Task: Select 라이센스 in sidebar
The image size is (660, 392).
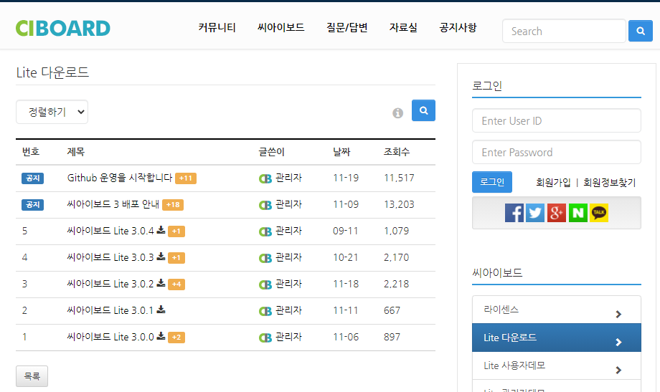Action: 557,310
